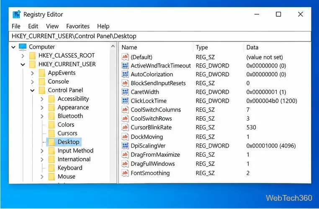Select the DragFullWindows value name

(153, 164)
